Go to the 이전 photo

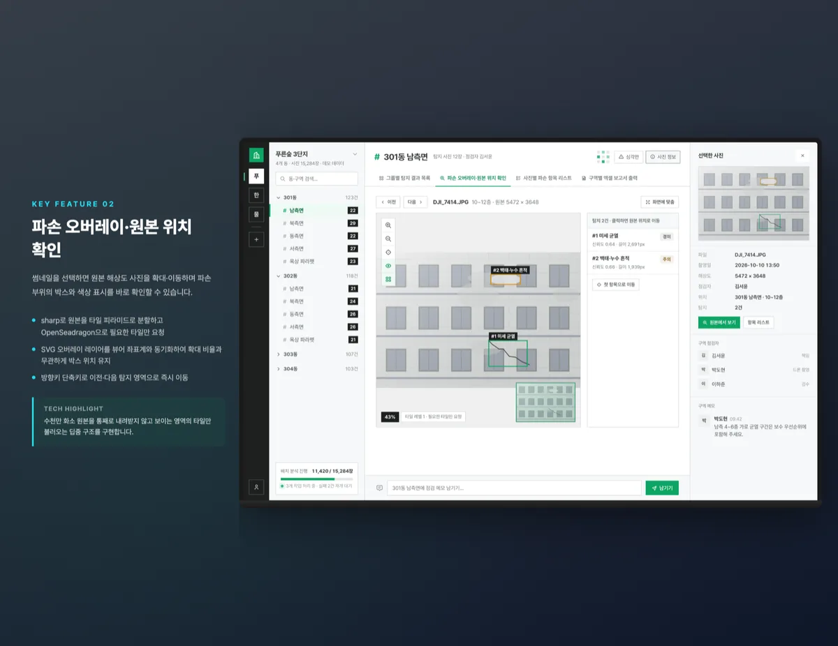[x=388, y=202]
